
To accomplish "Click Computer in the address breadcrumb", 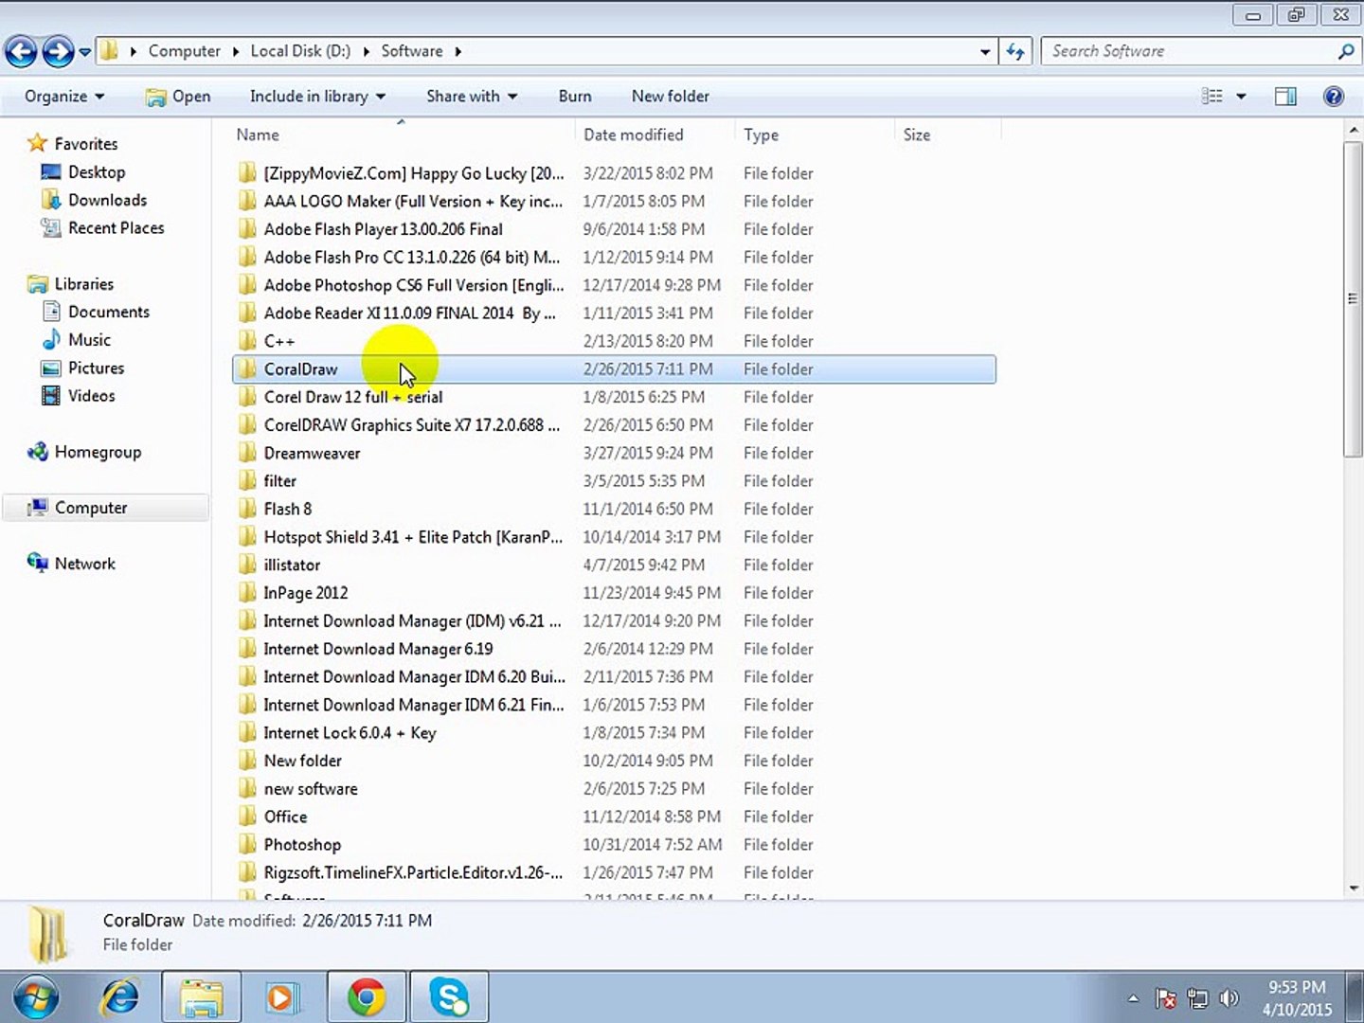I will (184, 51).
